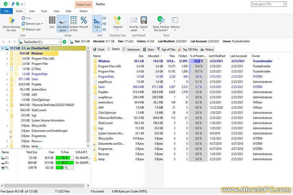Open the Export menu

(x=144, y=24)
